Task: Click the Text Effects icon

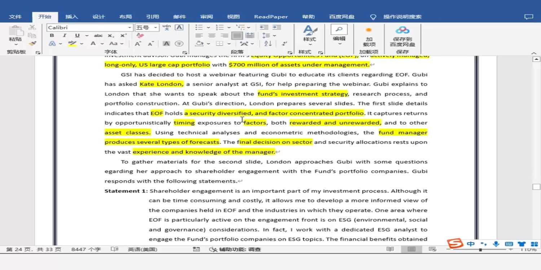Action: coord(52,44)
